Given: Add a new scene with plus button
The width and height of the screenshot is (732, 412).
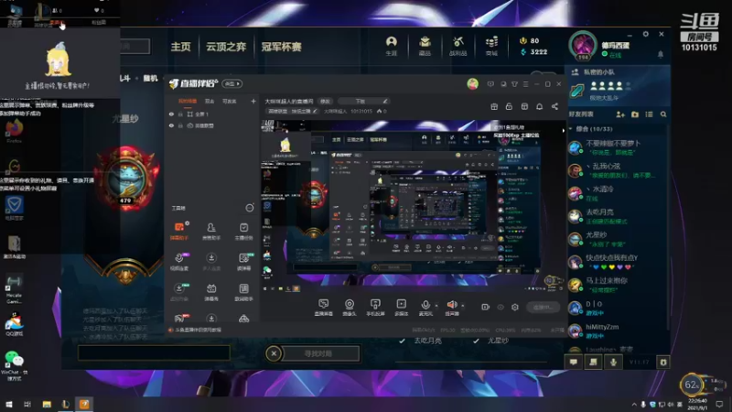Looking at the screenshot, I should pyautogui.click(x=253, y=101).
